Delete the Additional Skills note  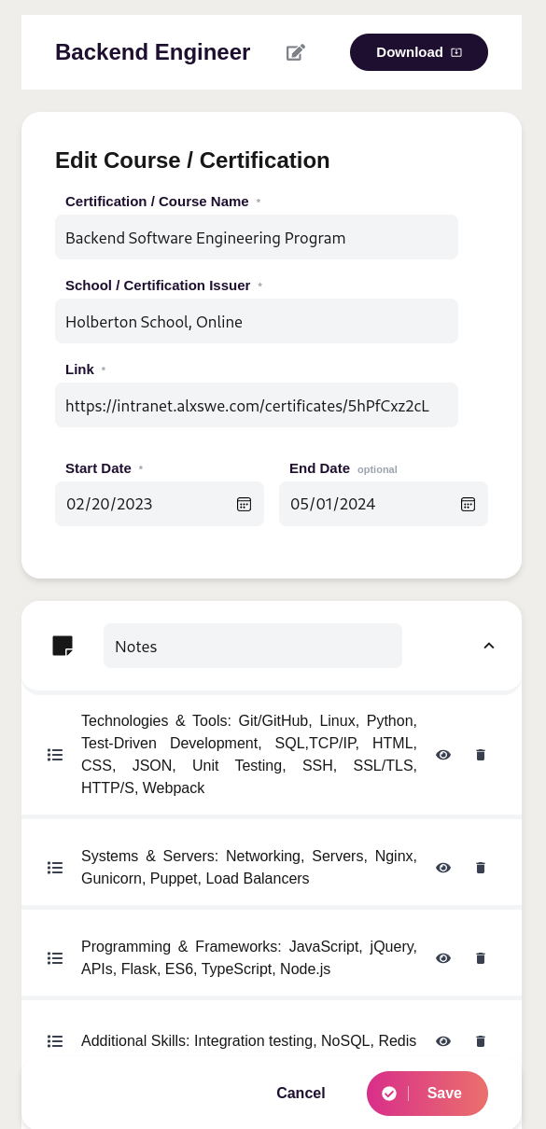(x=481, y=1041)
